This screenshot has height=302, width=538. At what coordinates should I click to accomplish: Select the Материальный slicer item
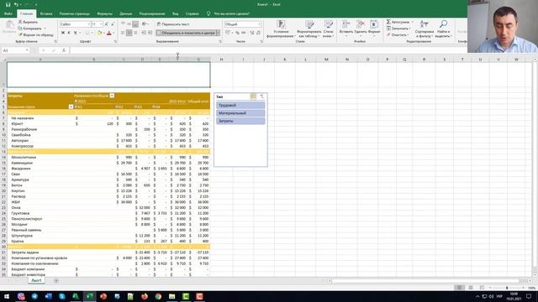(x=240, y=113)
